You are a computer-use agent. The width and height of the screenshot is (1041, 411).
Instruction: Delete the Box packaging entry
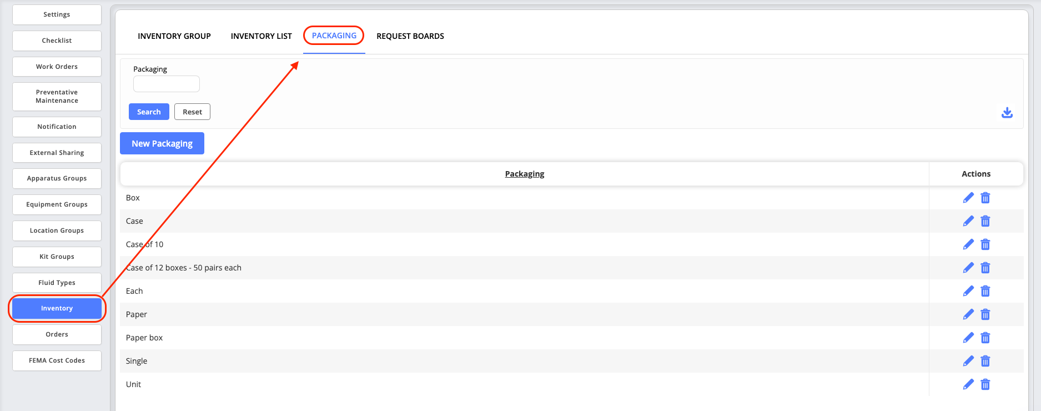(x=985, y=198)
